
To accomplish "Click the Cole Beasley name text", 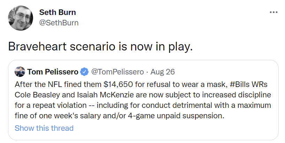I will click(36, 95).
